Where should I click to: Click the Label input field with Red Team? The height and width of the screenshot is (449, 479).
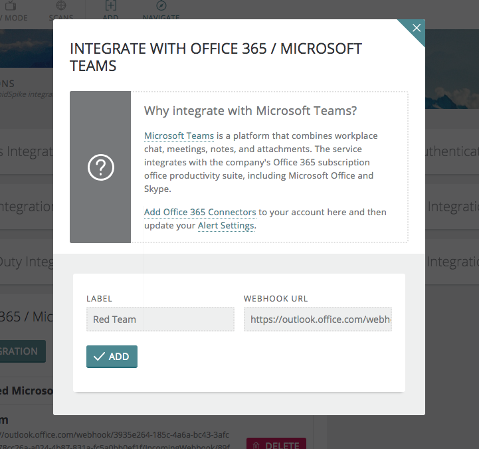(x=160, y=319)
